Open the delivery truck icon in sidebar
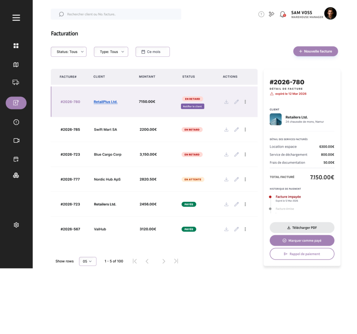357x334 pixels. [16, 82]
